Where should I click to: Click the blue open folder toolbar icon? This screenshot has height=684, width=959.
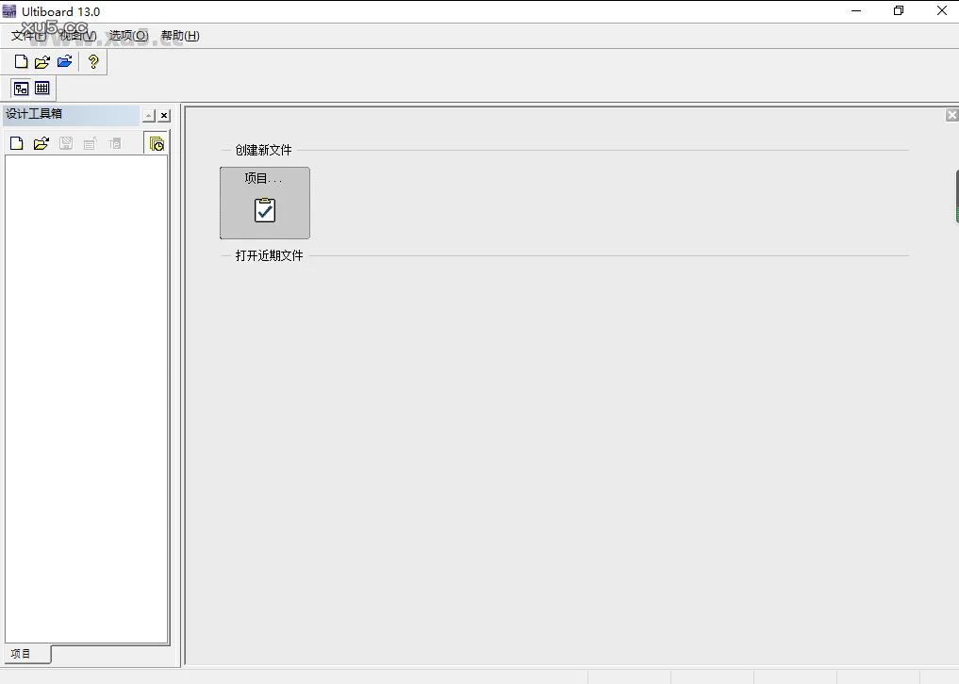(x=64, y=61)
